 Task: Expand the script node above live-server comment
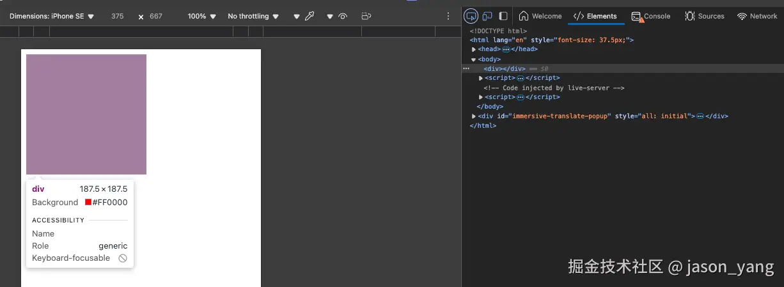[x=481, y=78]
